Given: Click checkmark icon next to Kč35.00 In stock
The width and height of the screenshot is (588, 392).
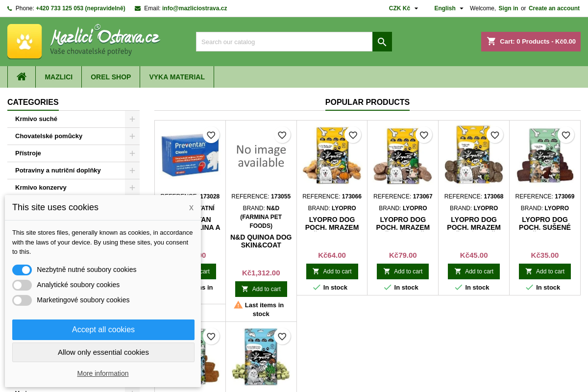Looking at the screenshot, I should [x=529, y=288].
